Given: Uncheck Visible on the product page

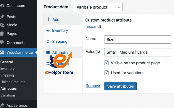Looking at the screenshot, I should tap(107, 63).
